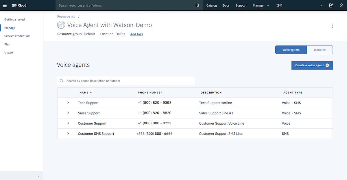
Task: Click the IBM account name in header
Action: click(279, 5)
